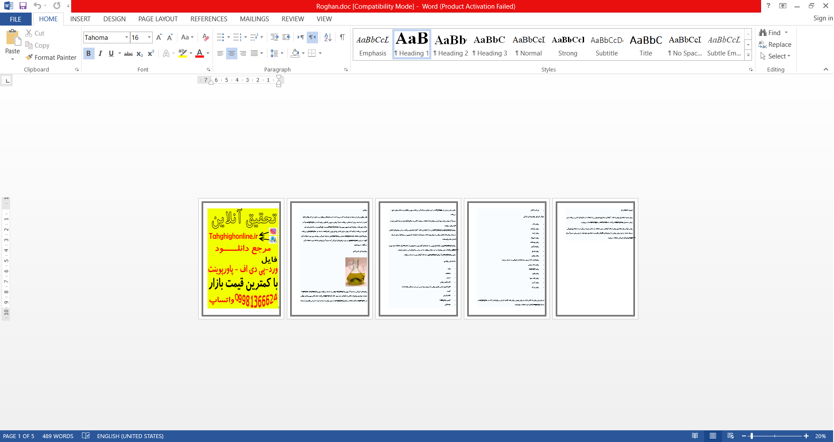Viewport: 834px width, 442px height.
Task: Align text right
Action: pos(243,53)
